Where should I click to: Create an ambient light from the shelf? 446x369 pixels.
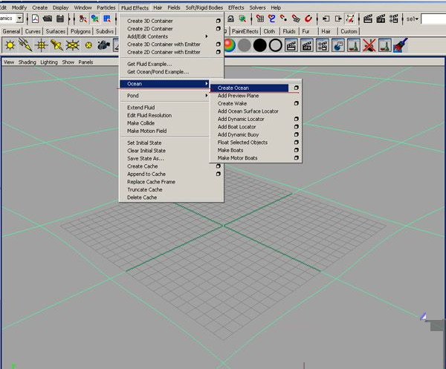click(10, 45)
